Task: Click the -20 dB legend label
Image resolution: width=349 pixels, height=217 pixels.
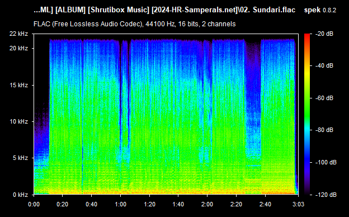Action: (324, 34)
